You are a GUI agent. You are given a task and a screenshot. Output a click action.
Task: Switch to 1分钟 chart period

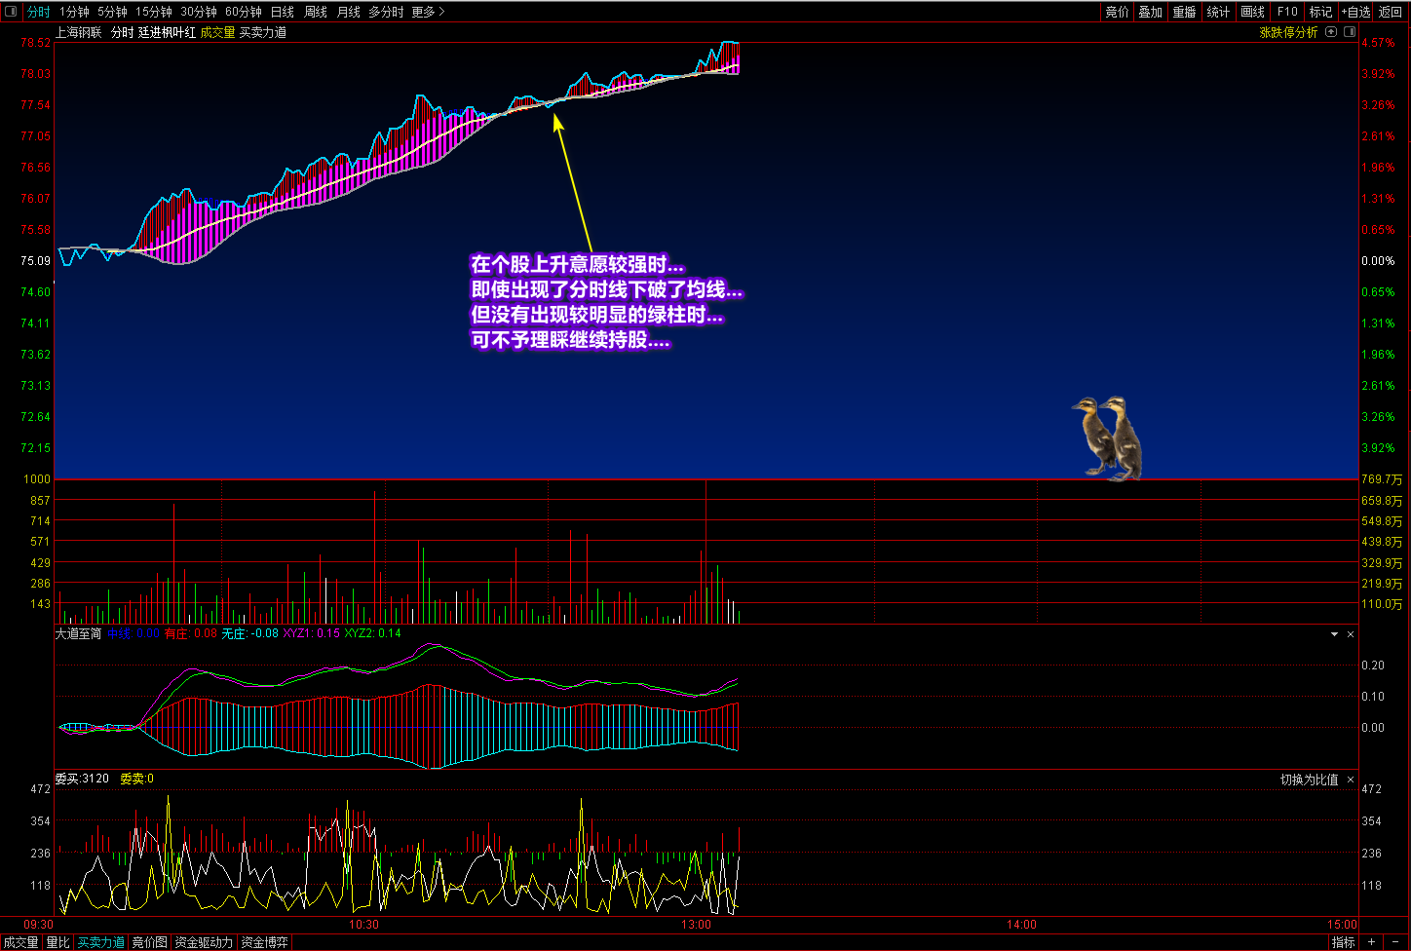tap(74, 12)
